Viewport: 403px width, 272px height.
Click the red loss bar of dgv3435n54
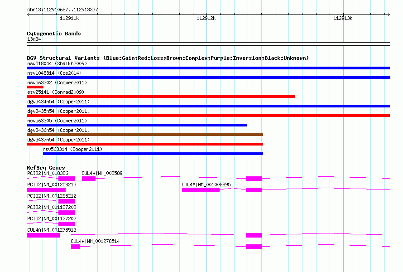[x=208, y=116]
